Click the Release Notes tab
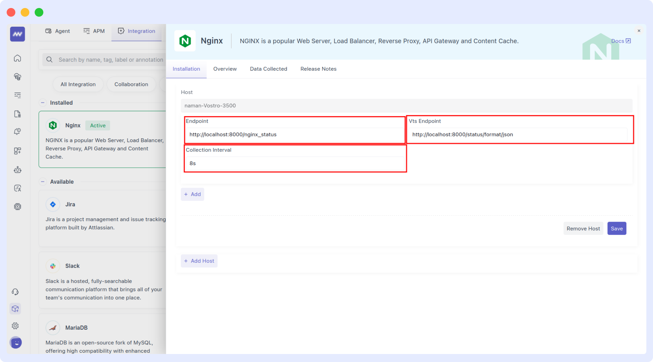The width and height of the screenshot is (653, 362). point(318,69)
